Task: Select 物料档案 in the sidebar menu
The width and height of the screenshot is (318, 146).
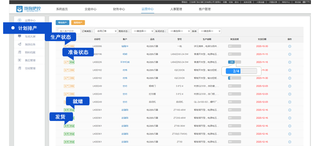Action: point(30,52)
